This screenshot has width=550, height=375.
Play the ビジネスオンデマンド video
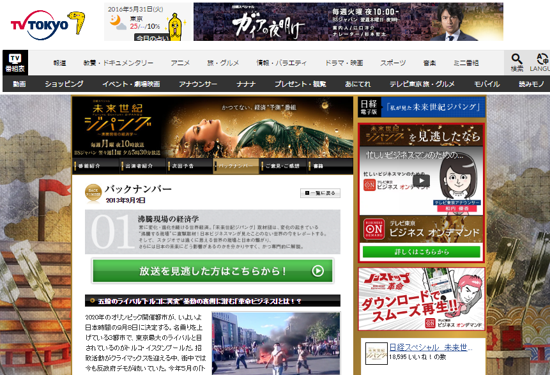421,181
